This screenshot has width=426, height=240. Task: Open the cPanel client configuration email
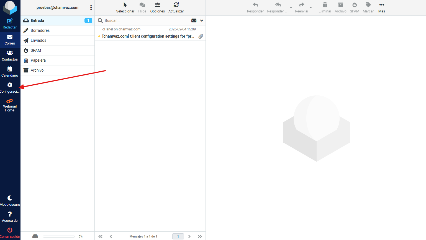coord(148,36)
